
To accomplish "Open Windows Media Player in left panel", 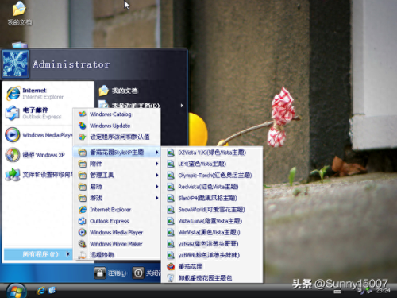I will (x=39, y=135).
